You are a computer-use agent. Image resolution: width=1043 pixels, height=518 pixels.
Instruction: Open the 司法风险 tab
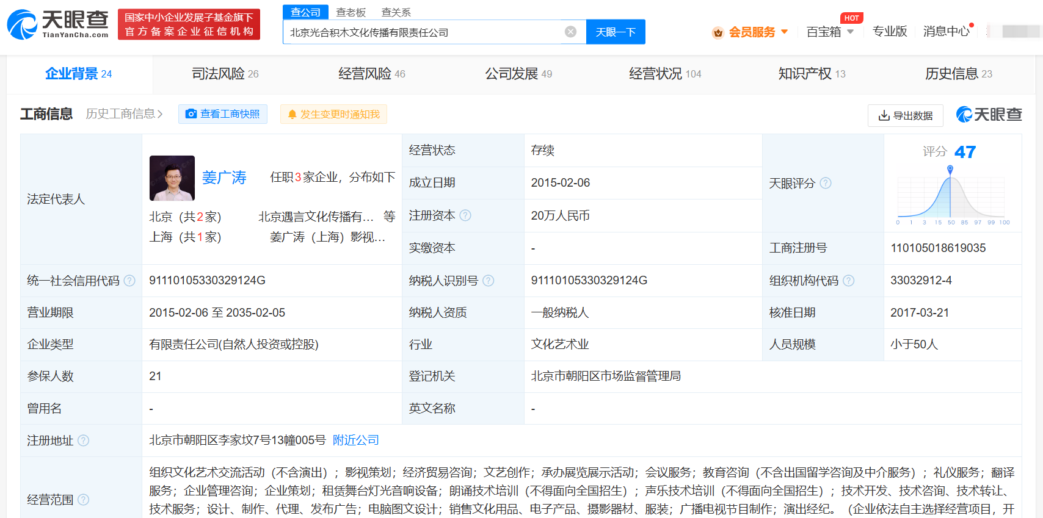point(225,74)
